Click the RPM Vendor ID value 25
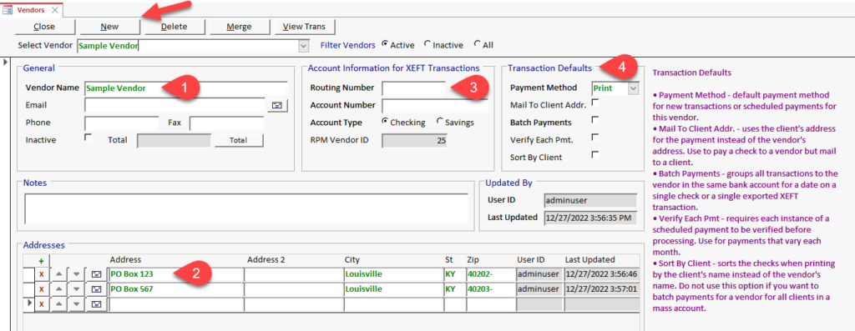This screenshot has height=331, width=855. click(x=414, y=140)
